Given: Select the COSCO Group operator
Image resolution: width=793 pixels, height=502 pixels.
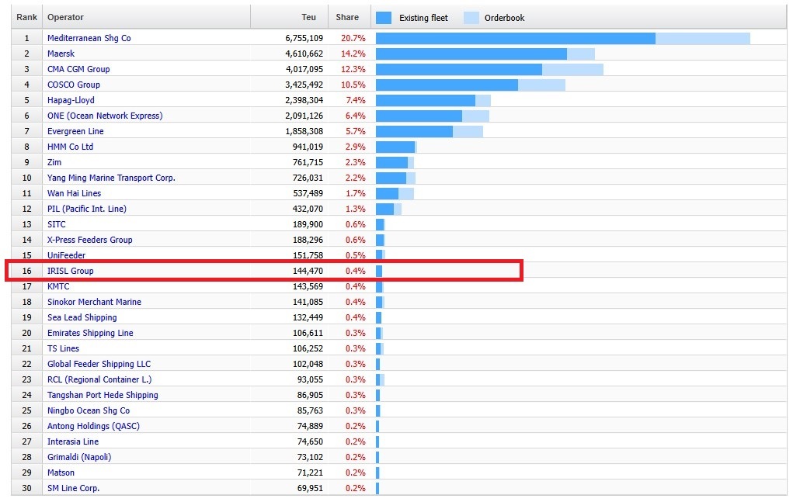Looking at the screenshot, I should coord(74,85).
